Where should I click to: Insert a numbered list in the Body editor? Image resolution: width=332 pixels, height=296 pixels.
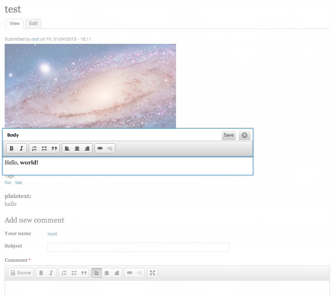pyautogui.click(x=34, y=148)
